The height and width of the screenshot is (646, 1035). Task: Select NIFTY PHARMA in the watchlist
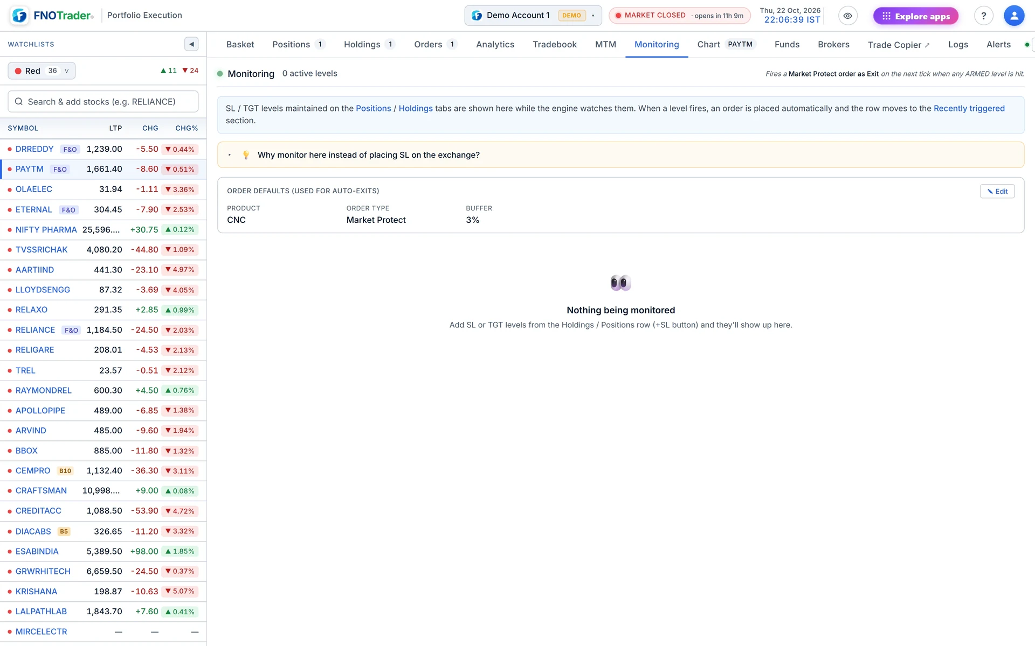click(x=103, y=230)
